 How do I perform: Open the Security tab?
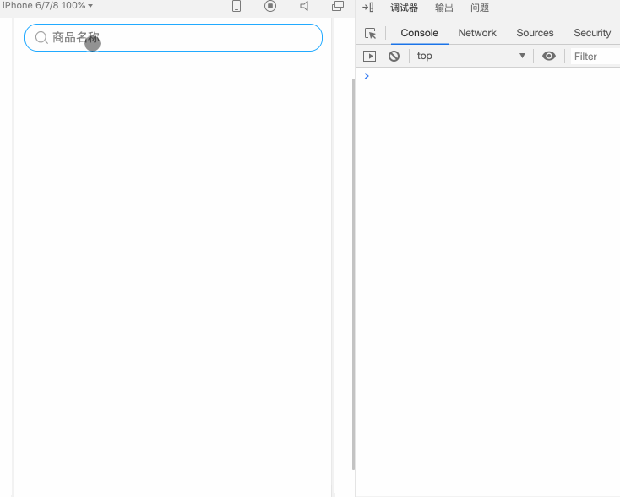592,33
